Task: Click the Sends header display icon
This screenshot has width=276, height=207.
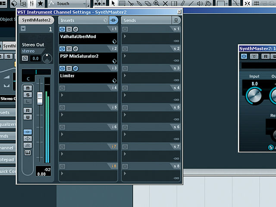Action: click(x=176, y=20)
